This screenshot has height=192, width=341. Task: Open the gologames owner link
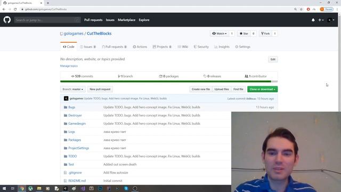[74, 34]
